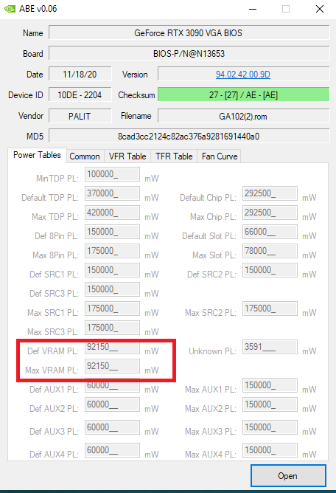The width and height of the screenshot is (336, 493).
Task: Click the MD5 hash field
Action: [189, 137]
